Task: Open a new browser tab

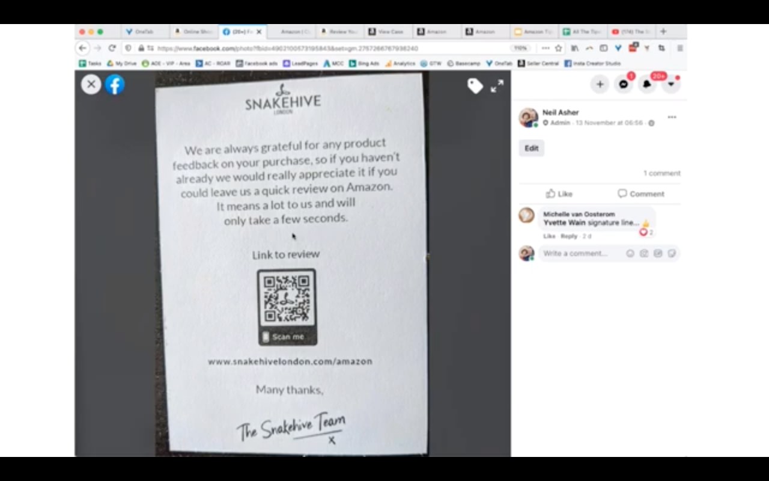Action: point(663,31)
